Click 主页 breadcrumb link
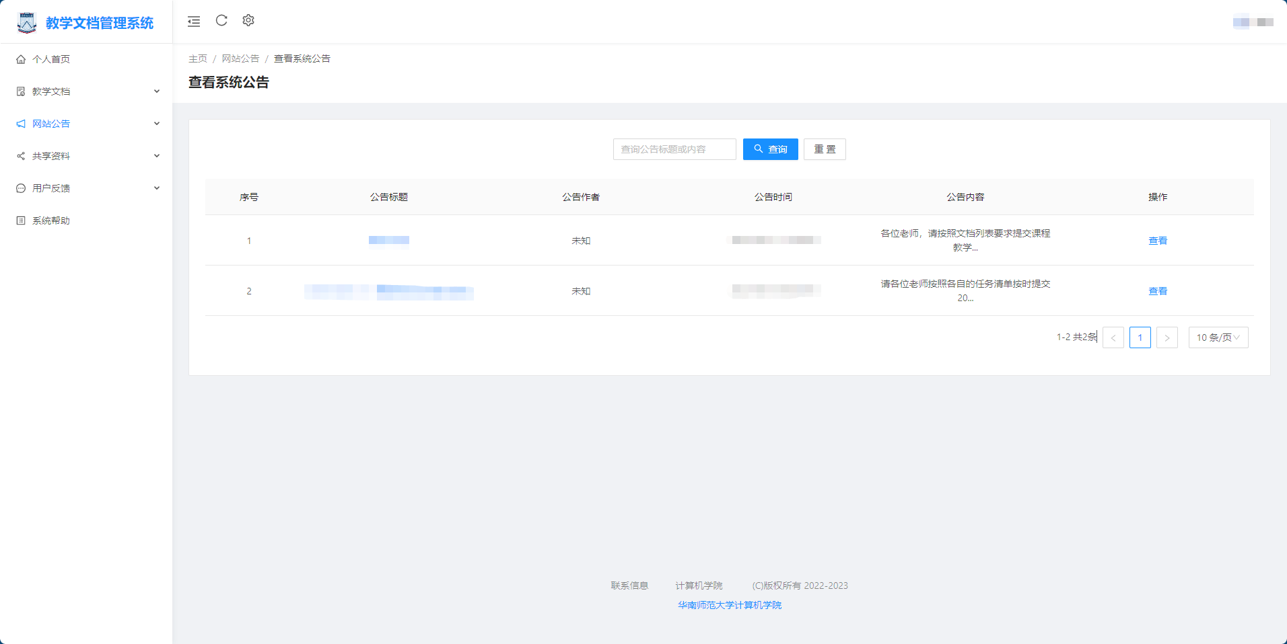Image resolution: width=1287 pixels, height=644 pixels. click(x=198, y=58)
